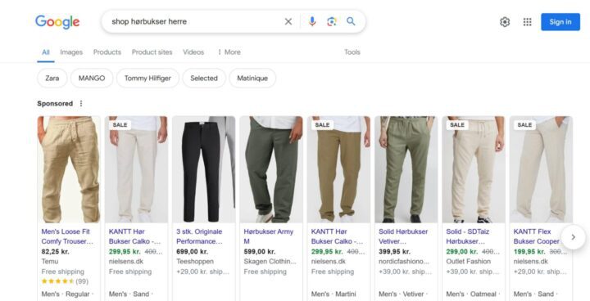Filter results by Zara chip
Screen dimensions: 590x301
(x=52, y=79)
